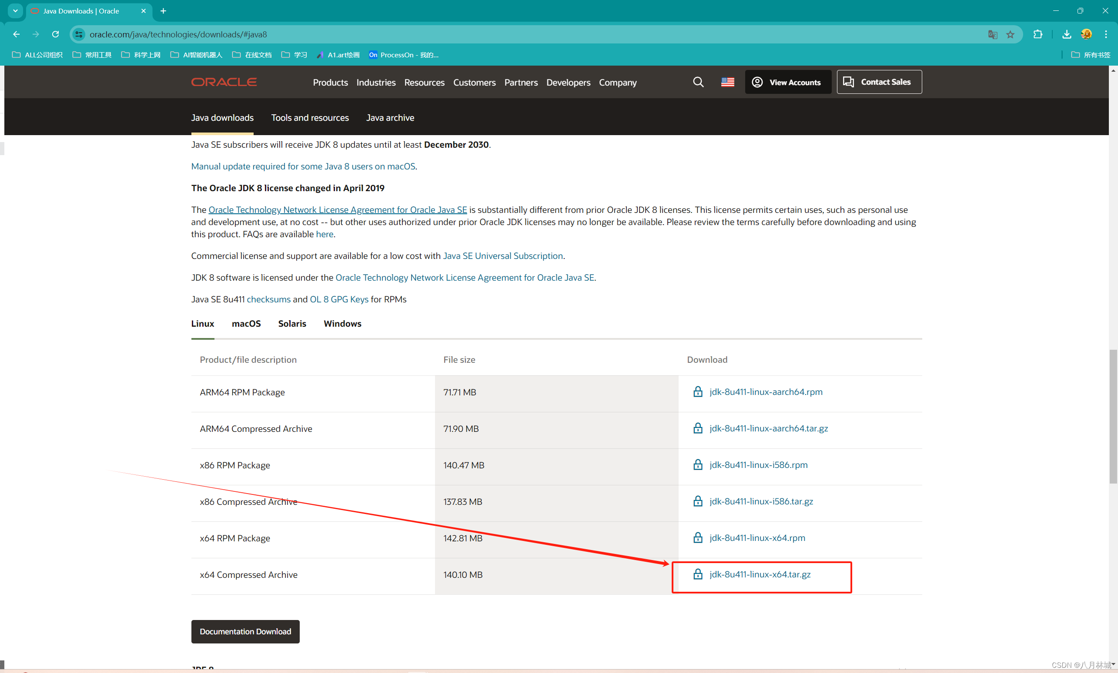Click the lock icon for jdk-8u411-linux-x64.tar.gz
The width and height of the screenshot is (1118, 673).
click(698, 574)
